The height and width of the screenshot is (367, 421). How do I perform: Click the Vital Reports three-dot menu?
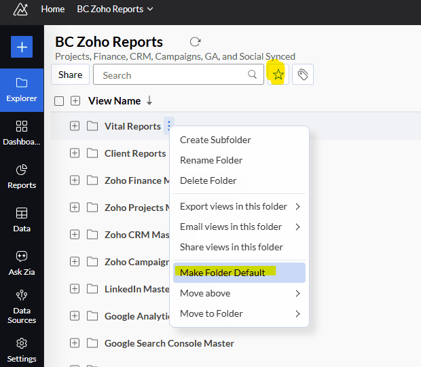tap(169, 125)
